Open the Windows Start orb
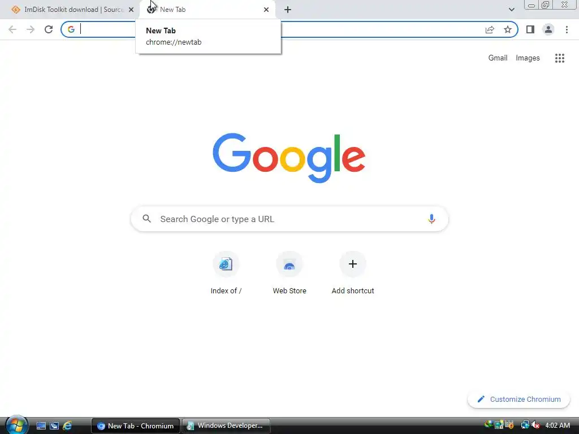The image size is (579, 434). click(16, 425)
